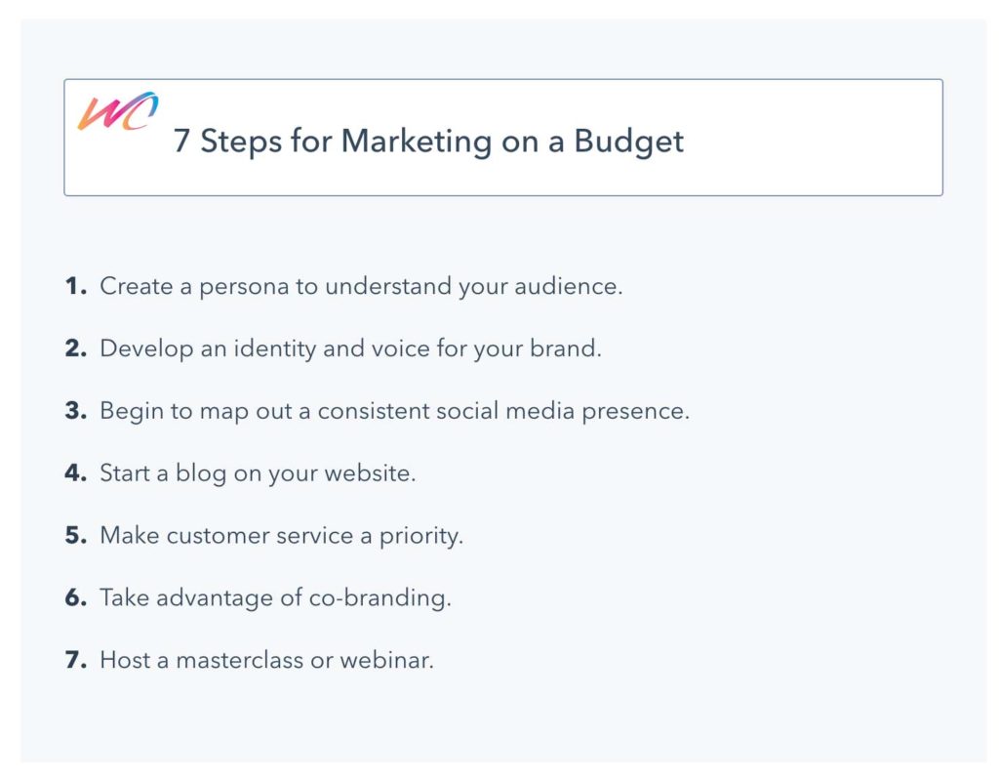Click the empty right side of title box
The width and height of the screenshot is (999, 779).
(819, 138)
